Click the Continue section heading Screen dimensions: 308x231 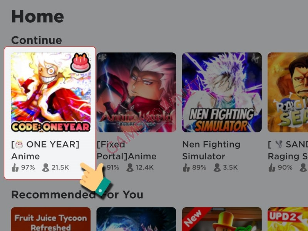click(37, 40)
